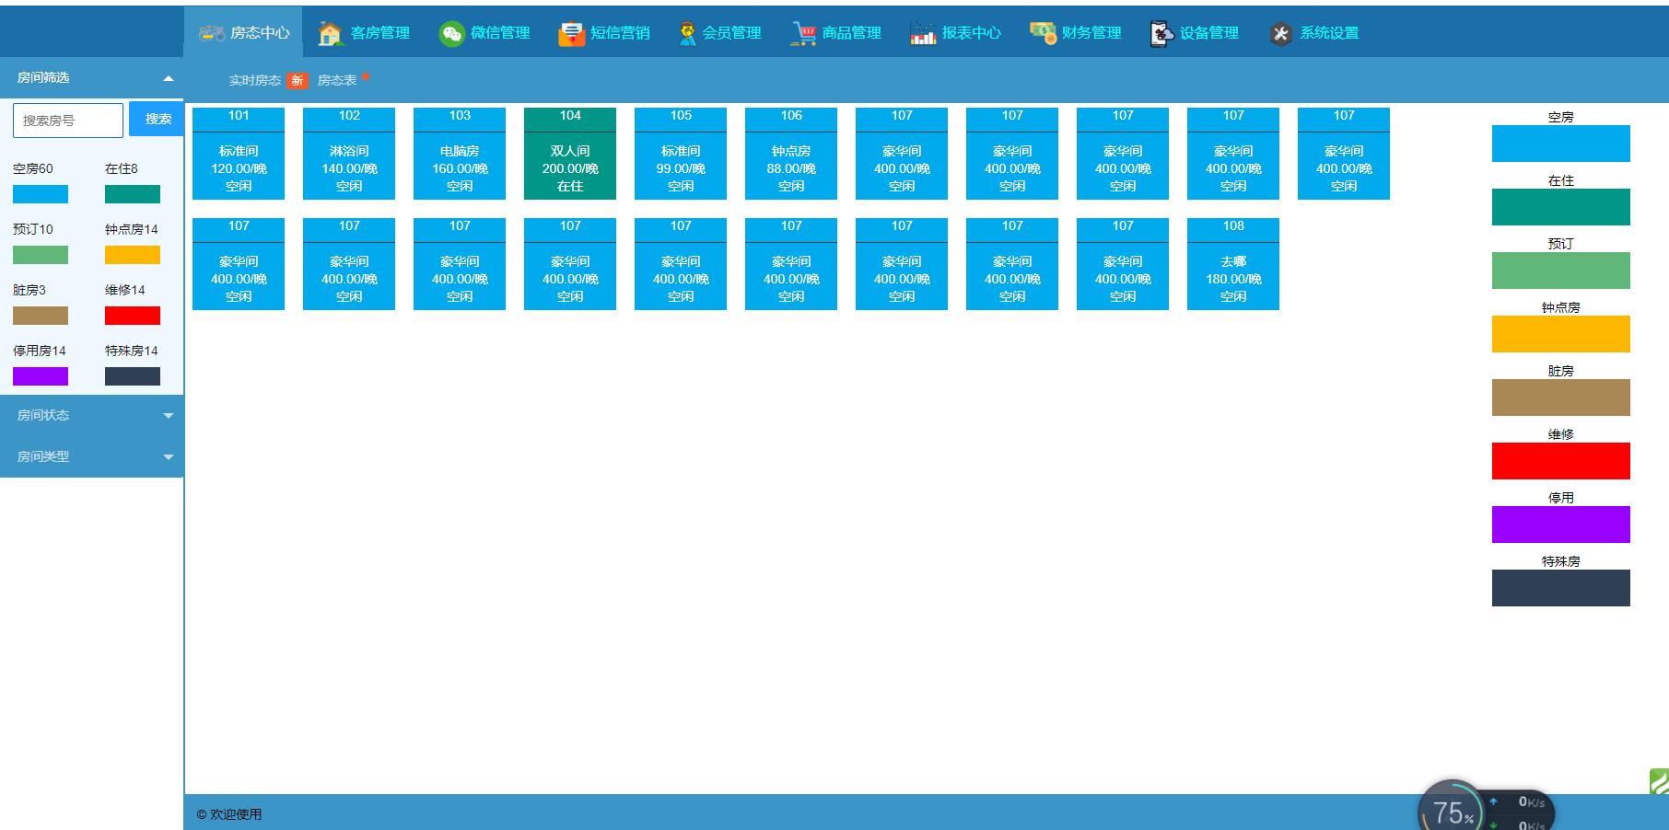Click the chart icon for 报表中心
This screenshot has height=830, width=1669.
click(x=923, y=33)
